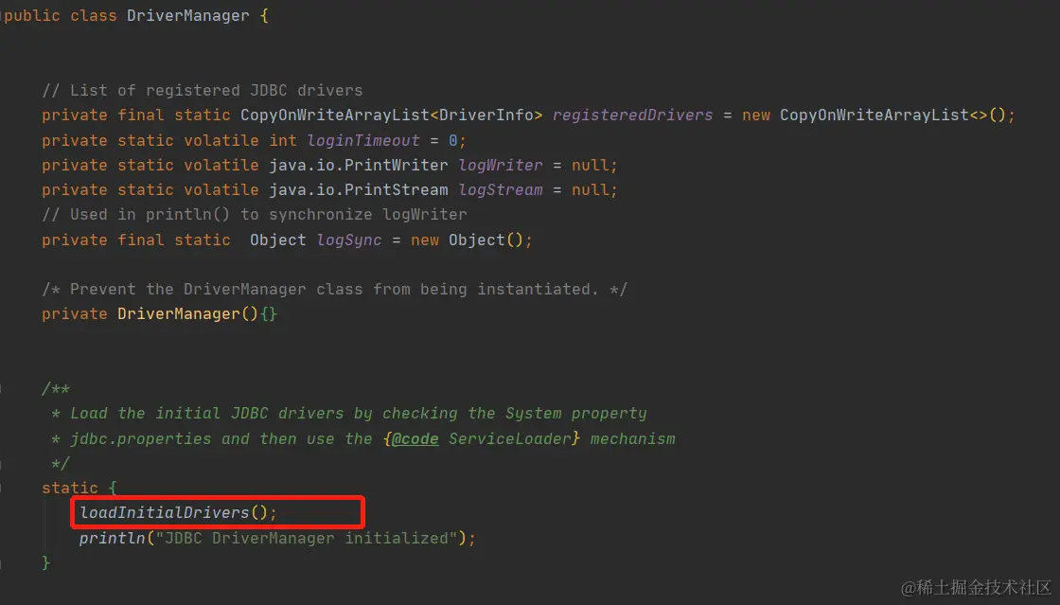The image size is (1060, 605).
Task: Click 'final' keyword on the logSync line
Action: pos(141,240)
